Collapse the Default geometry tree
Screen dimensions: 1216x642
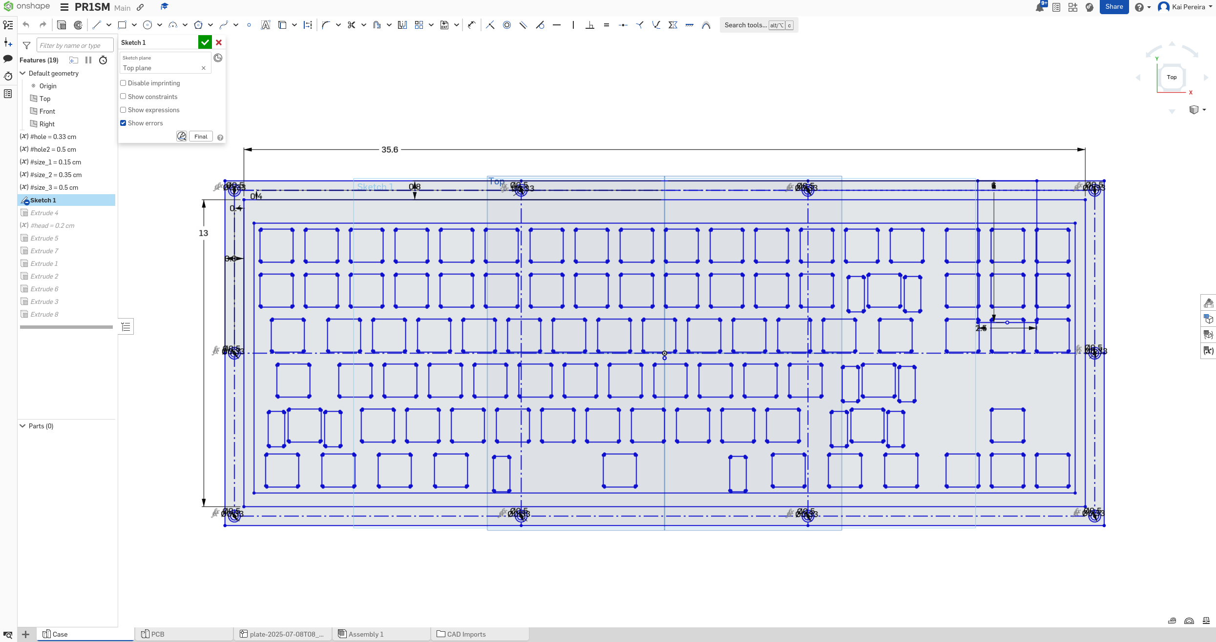pyautogui.click(x=22, y=73)
